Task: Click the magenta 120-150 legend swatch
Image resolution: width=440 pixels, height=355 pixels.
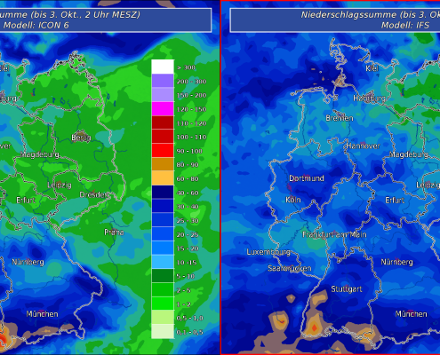Action: coord(163,108)
